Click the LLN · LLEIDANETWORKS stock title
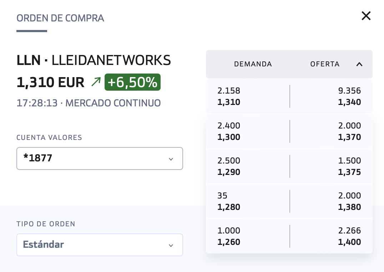Image resolution: width=384 pixels, height=272 pixels. pyautogui.click(x=94, y=60)
